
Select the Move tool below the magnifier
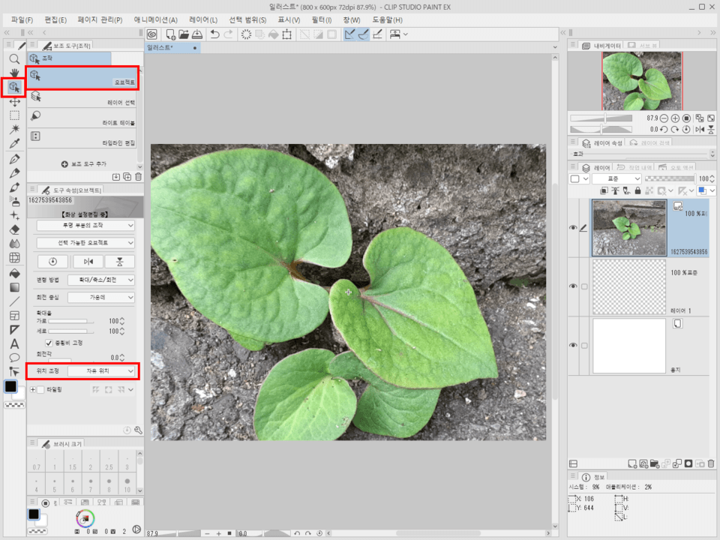click(x=13, y=103)
